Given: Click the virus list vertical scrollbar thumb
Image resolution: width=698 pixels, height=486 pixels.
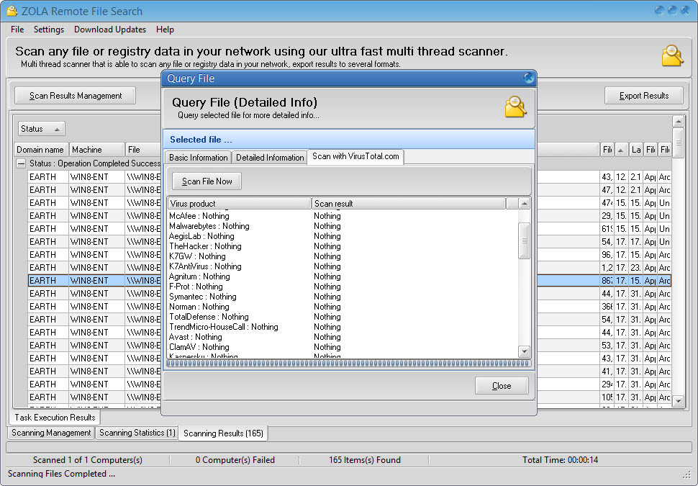Looking at the screenshot, I should [x=524, y=240].
